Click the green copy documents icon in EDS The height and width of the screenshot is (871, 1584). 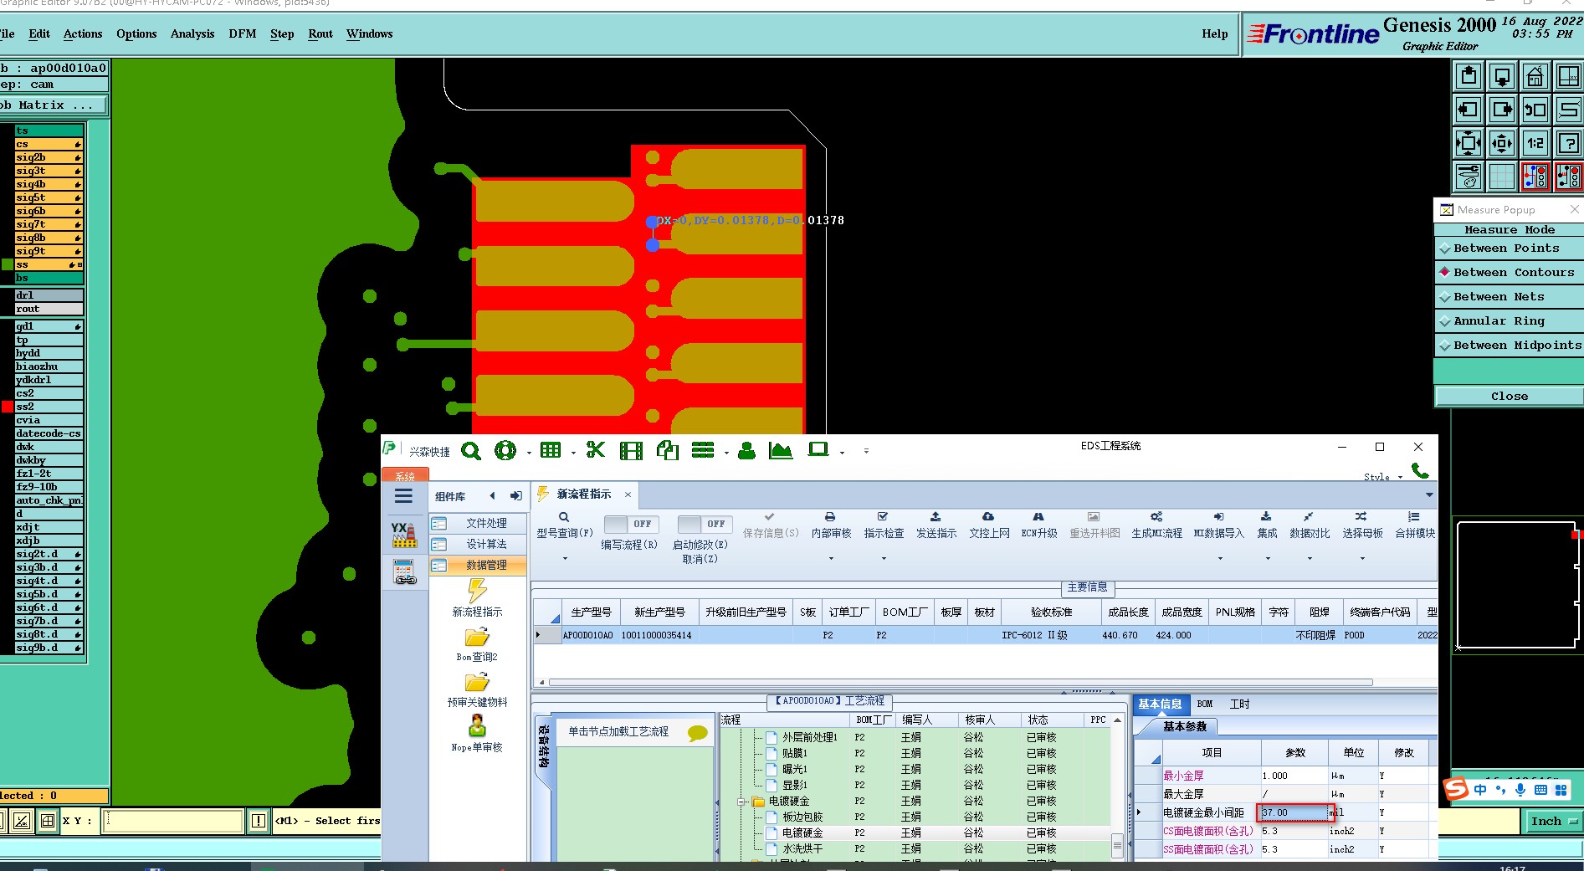pyautogui.click(x=667, y=450)
